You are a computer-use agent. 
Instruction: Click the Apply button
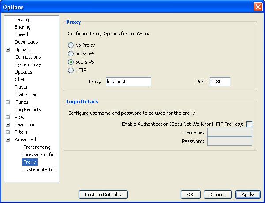(x=248, y=195)
